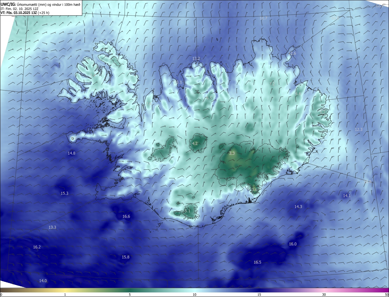The image size is (389, 297).
Task: Click the 7.2 value in the northeast
Action: (272, 84)
